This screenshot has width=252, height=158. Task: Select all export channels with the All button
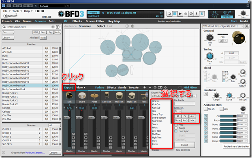[178, 116]
